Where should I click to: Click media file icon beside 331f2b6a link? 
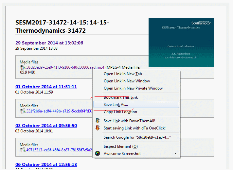point(23,111)
